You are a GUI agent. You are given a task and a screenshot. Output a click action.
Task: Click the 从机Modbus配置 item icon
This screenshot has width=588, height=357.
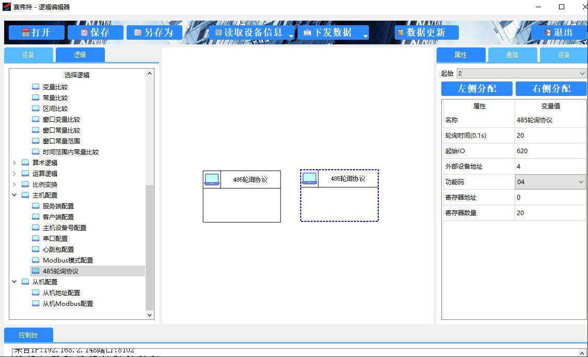click(36, 303)
